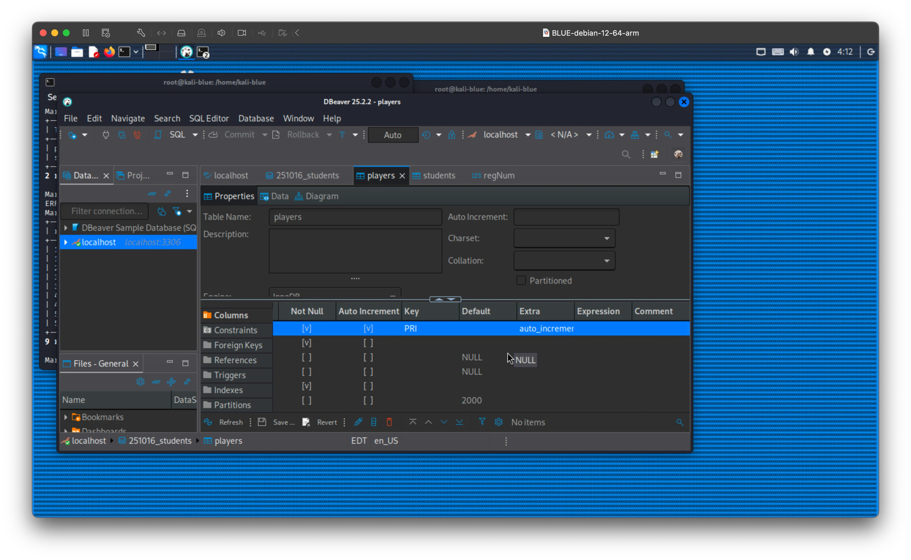
Task: Click the Table Name input field
Action: tap(355, 217)
